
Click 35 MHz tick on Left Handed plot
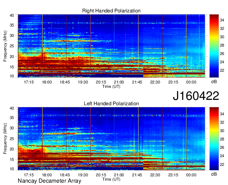[x=12, y=118]
